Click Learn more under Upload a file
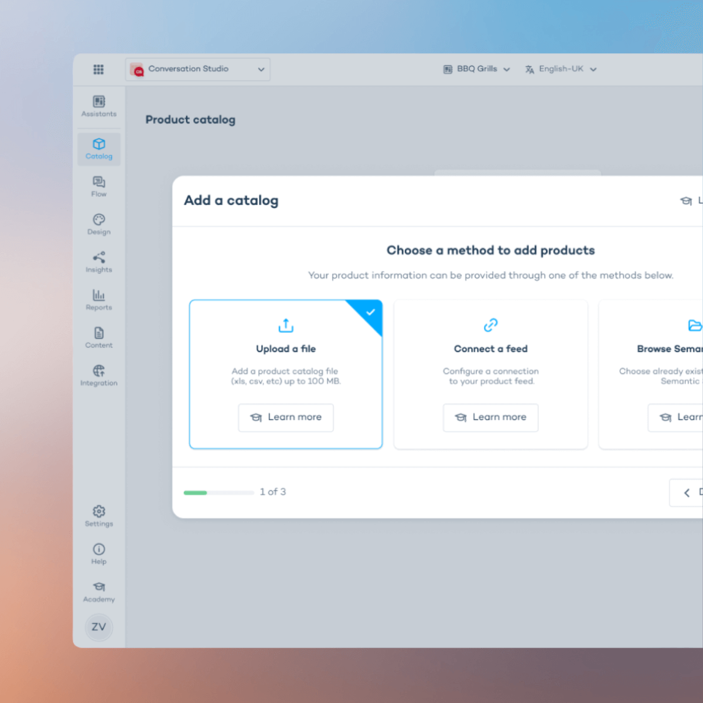Screen dimensions: 703x703 coord(286,418)
